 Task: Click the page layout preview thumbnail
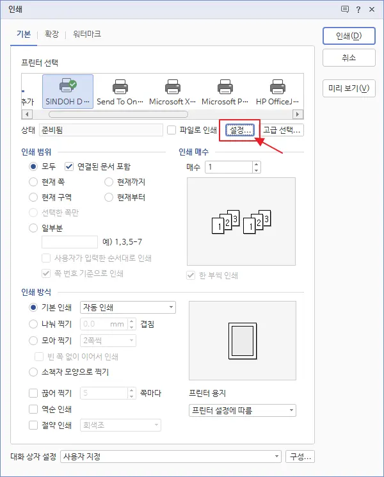[x=243, y=341]
